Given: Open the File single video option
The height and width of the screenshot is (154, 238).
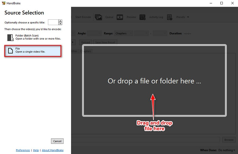Looking at the screenshot, I should 33,51.
